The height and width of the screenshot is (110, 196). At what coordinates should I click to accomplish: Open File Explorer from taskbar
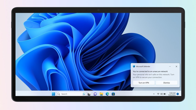(x=101, y=94)
